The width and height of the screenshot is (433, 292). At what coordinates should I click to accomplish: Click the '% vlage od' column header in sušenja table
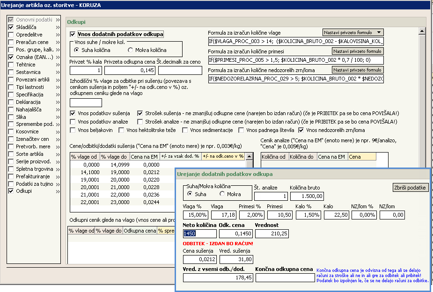pos(85,157)
